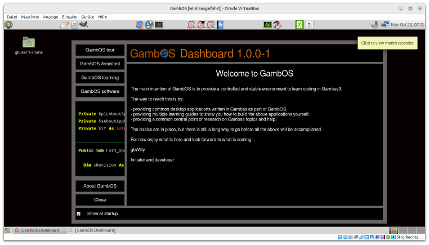Open the main menu icon at panel left

(x=8, y=25)
